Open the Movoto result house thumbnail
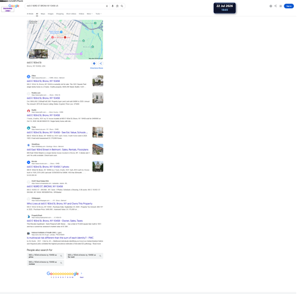Viewport: 298px width, 294px height. [98, 166]
